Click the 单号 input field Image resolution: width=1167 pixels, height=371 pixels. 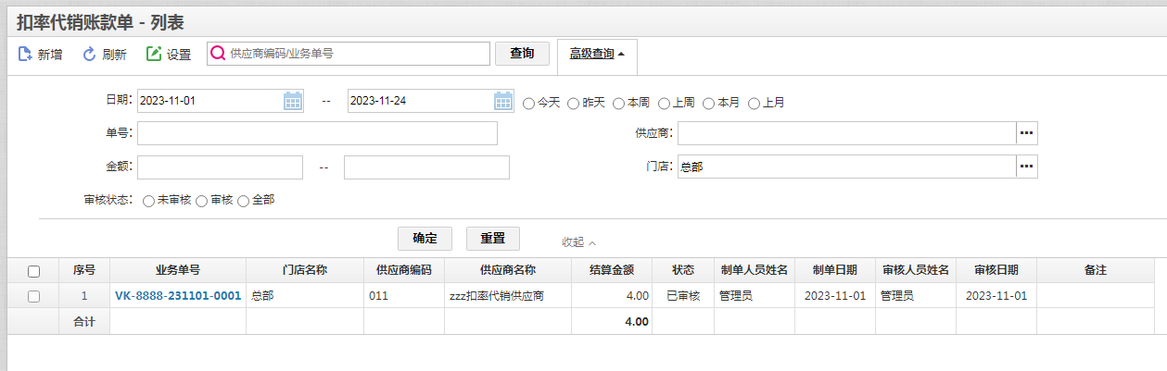coord(317,133)
